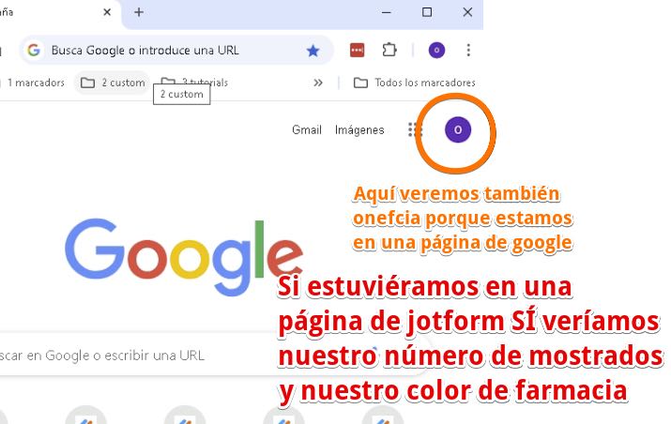Open the 2 custom bookmark folder
The image size is (671, 424).
pyautogui.click(x=113, y=83)
